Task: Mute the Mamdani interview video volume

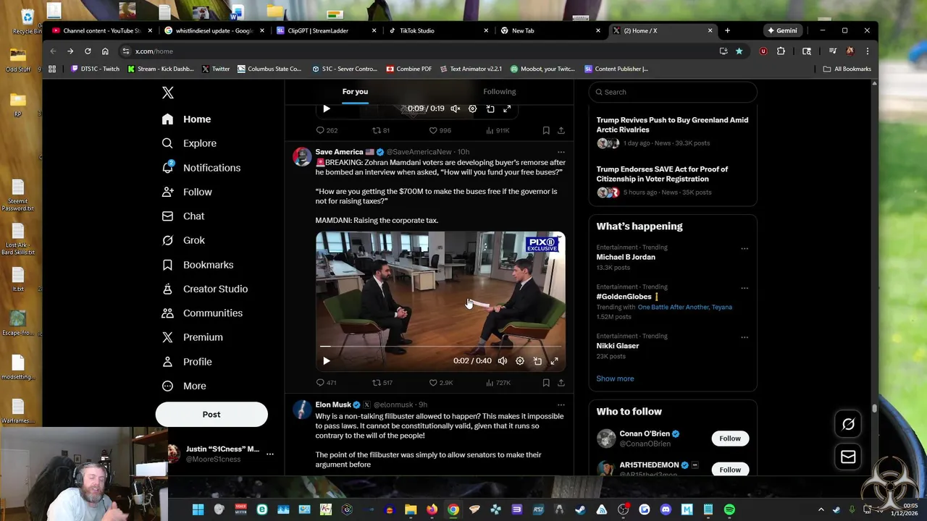Action: [503, 361]
